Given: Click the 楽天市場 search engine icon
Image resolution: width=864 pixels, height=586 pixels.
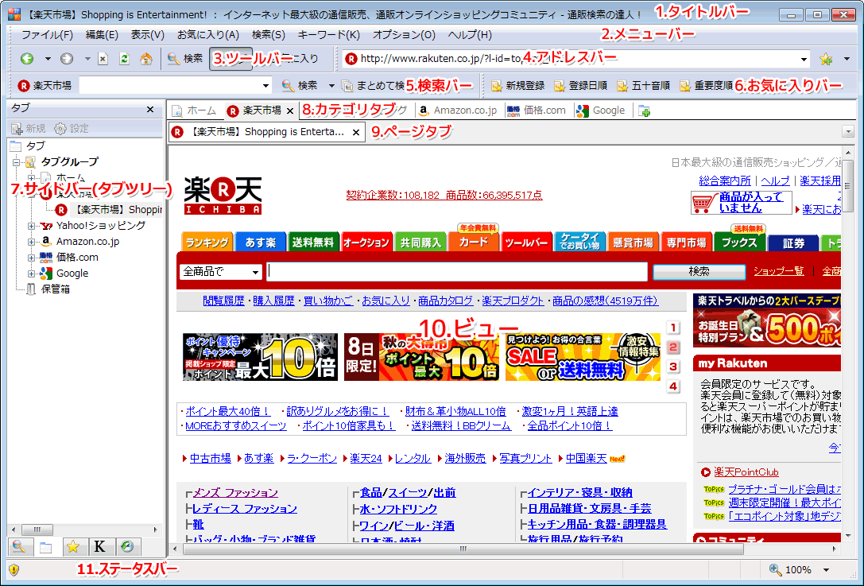Looking at the screenshot, I should pyautogui.click(x=24, y=85).
